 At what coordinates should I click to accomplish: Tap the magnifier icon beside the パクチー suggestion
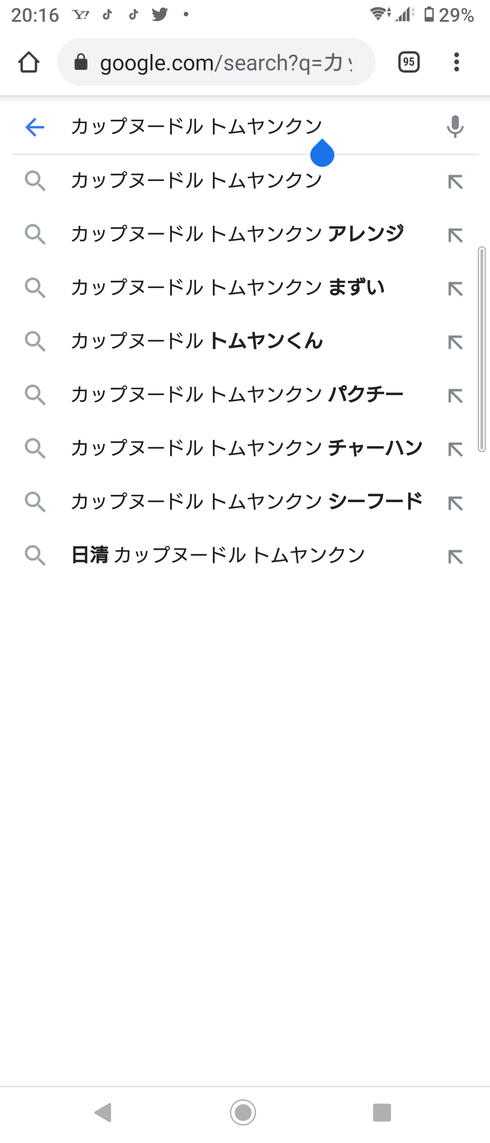35,395
